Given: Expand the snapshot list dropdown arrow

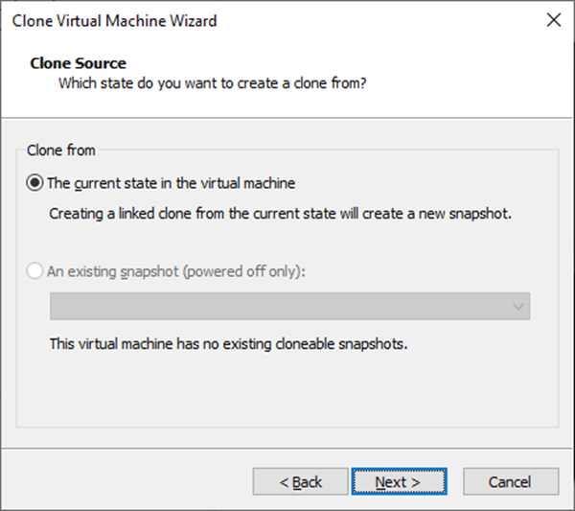Looking at the screenshot, I should pos(518,307).
